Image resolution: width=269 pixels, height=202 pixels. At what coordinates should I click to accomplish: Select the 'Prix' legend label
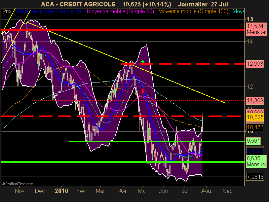(7, 11)
